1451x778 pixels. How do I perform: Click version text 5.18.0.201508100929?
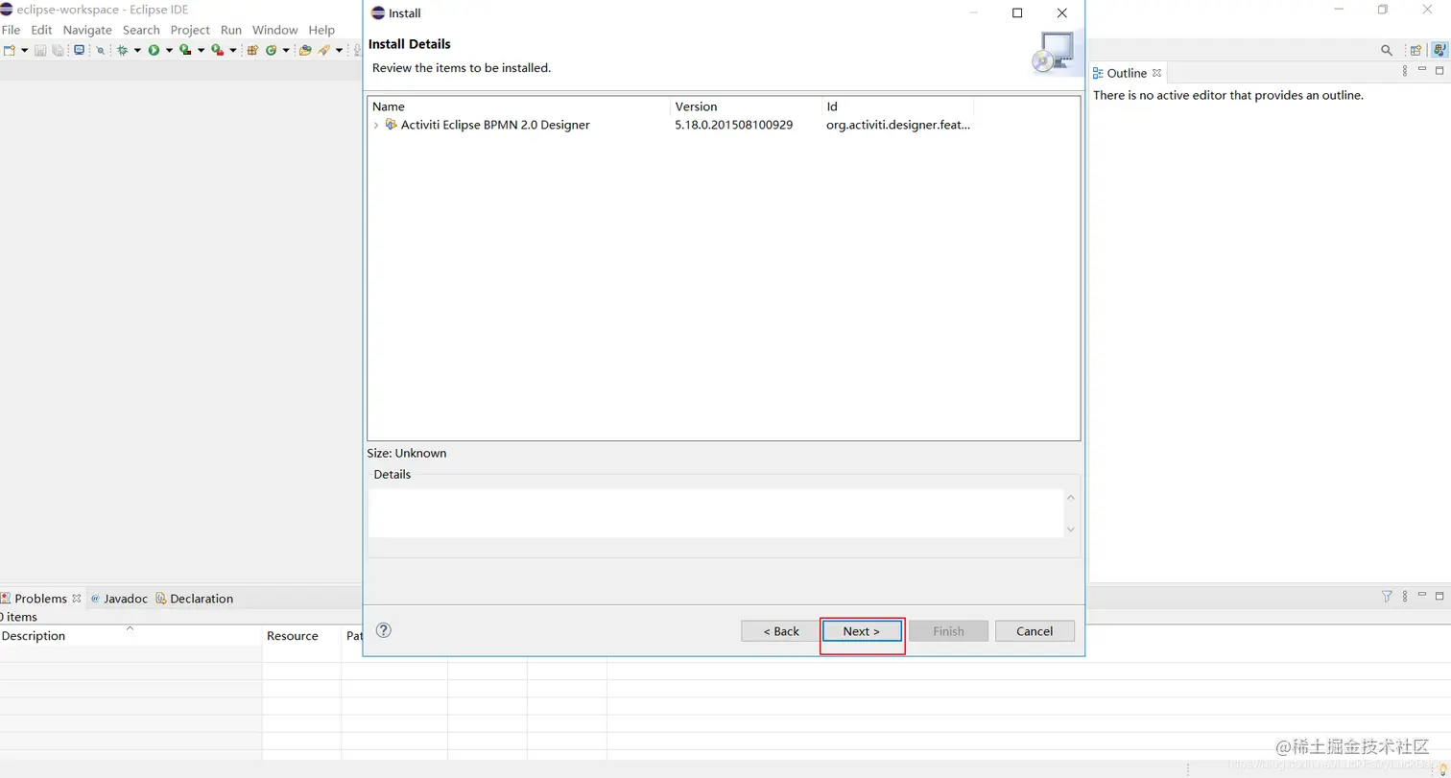[733, 125]
